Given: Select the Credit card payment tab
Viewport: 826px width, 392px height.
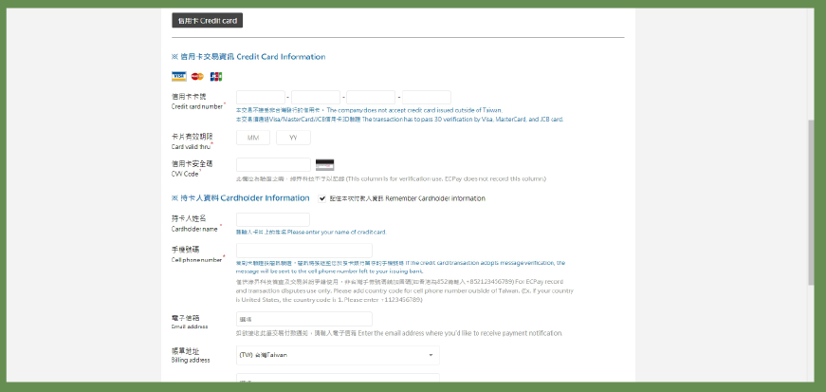Looking at the screenshot, I should 207,20.
